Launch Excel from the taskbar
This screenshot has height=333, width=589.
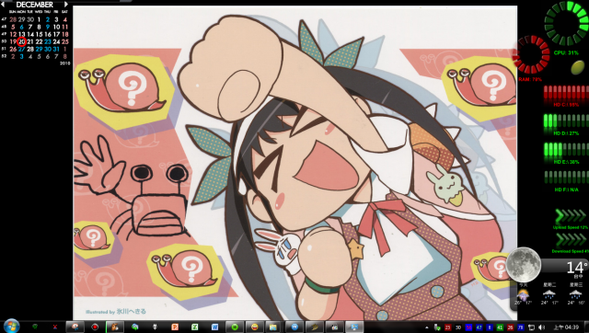tap(194, 327)
